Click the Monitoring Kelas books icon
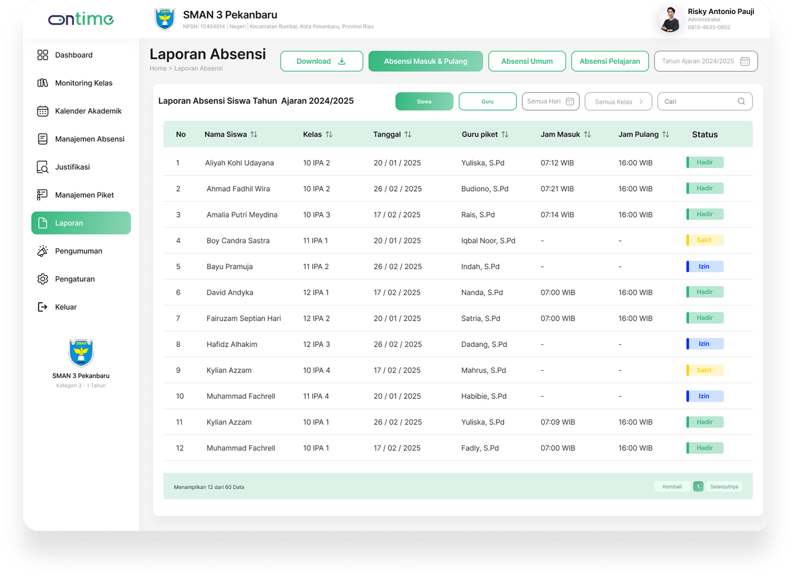The height and width of the screenshot is (577, 793). (x=43, y=83)
